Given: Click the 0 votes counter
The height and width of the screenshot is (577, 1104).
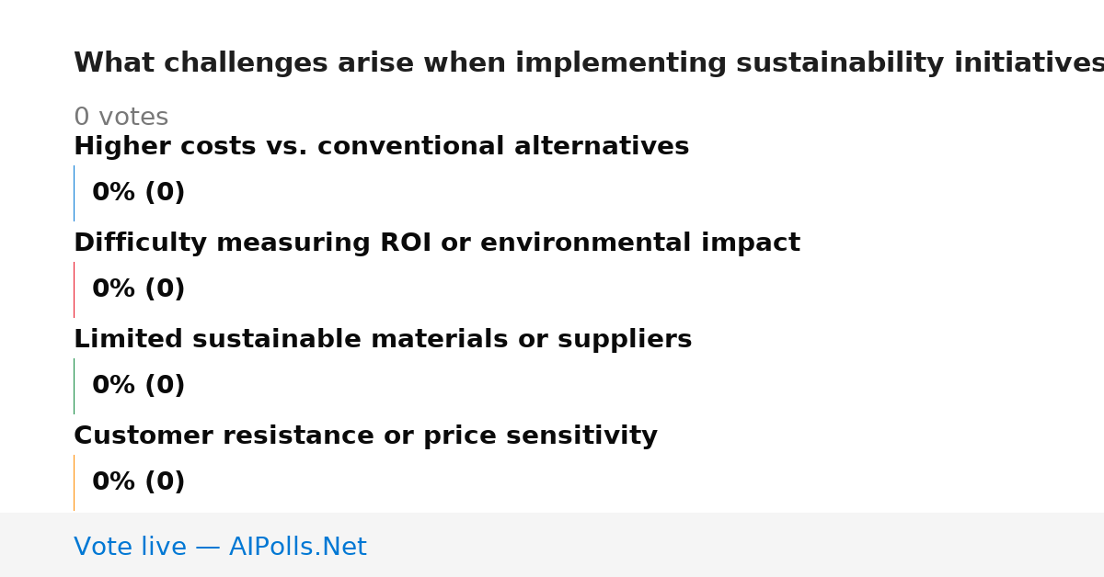Looking at the screenshot, I should 121,118.
